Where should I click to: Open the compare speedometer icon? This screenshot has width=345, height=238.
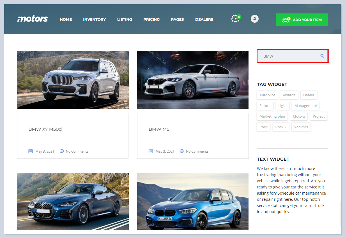[x=235, y=19]
